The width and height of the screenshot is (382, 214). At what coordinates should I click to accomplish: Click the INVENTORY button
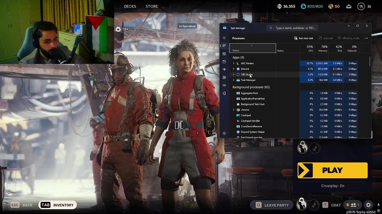(x=58, y=205)
